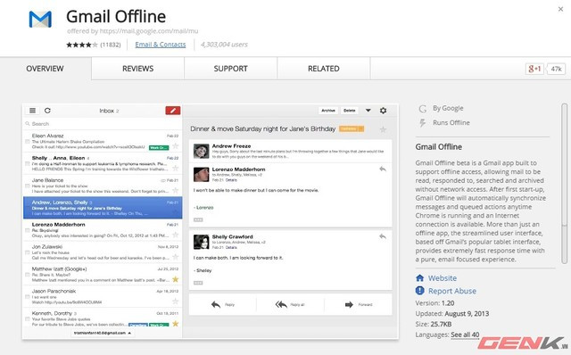Viewport: 571px width, 355px height.
Task: Click the Search field in the inbox preview
Action: [103, 124]
